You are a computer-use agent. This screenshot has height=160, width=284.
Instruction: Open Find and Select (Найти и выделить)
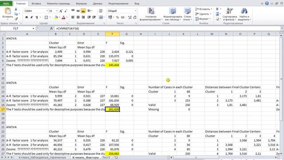pos(244,14)
